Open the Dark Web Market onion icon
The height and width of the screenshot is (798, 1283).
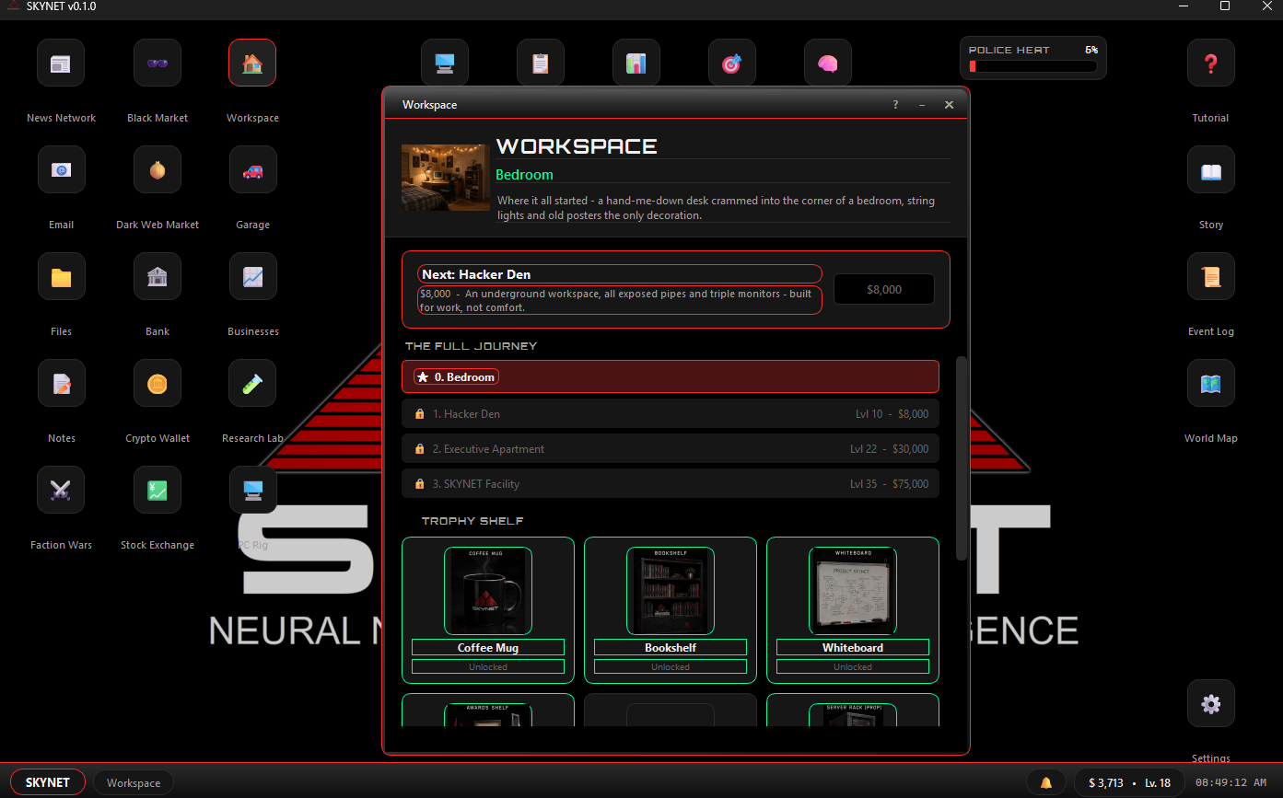point(157,169)
